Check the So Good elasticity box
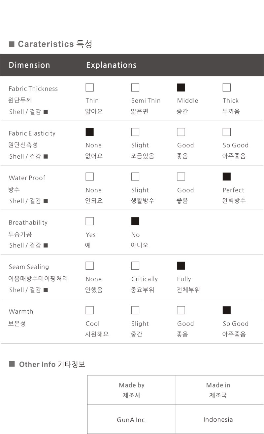This screenshot has height=434, width=264. click(x=227, y=132)
